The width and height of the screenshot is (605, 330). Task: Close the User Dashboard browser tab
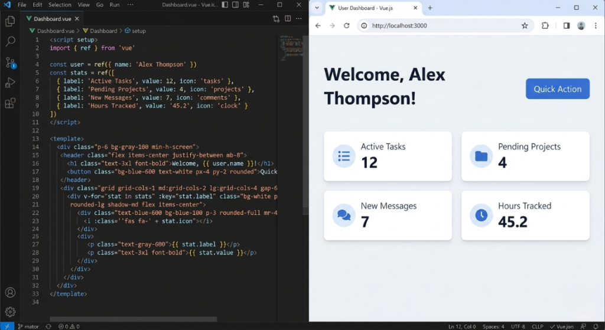point(415,8)
